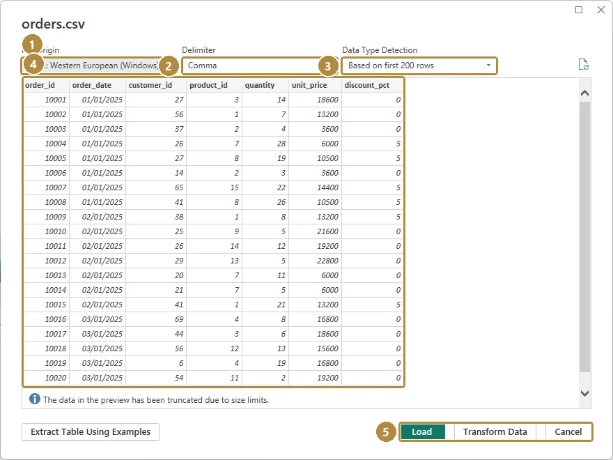Click order_id cell 10008

coord(47,202)
